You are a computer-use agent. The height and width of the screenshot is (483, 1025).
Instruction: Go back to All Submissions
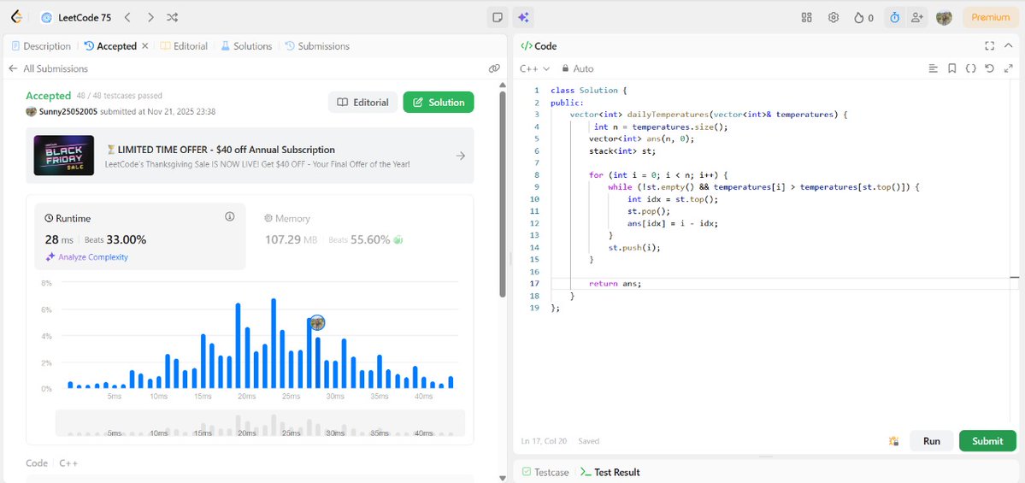[x=49, y=68]
